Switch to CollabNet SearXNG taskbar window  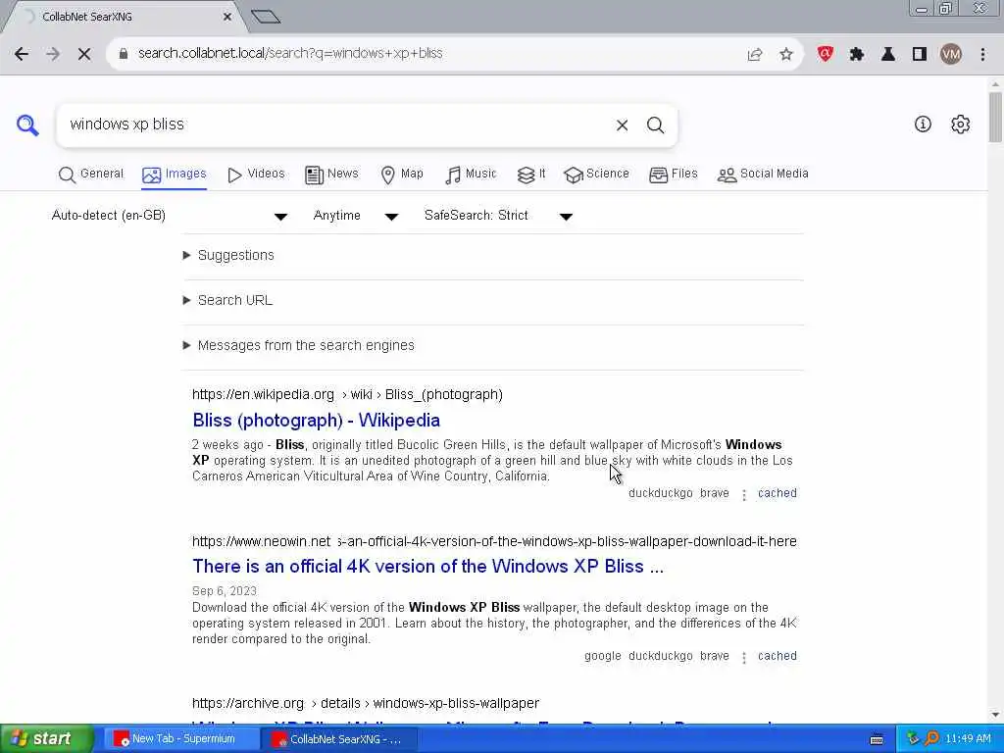[339, 739]
